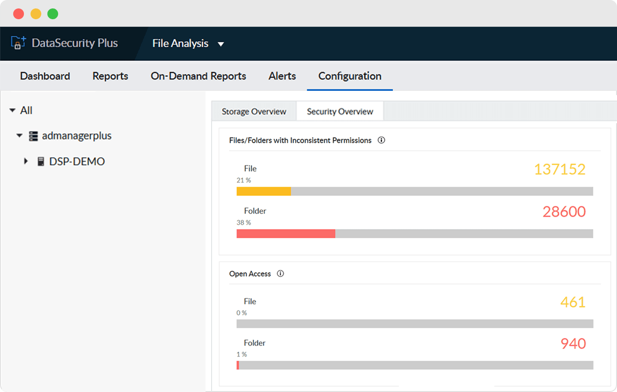This screenshot has width=617, height=392.
Task: Go to the Dashboard tab
Action: (45, 76)
